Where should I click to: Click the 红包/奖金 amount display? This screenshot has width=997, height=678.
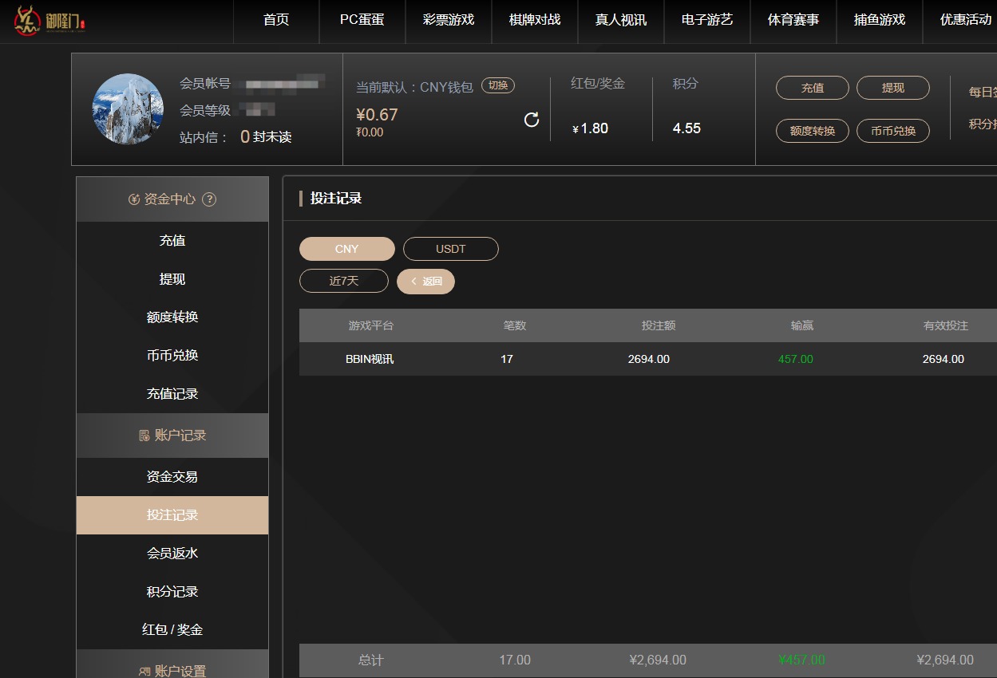tap(591, 128)
